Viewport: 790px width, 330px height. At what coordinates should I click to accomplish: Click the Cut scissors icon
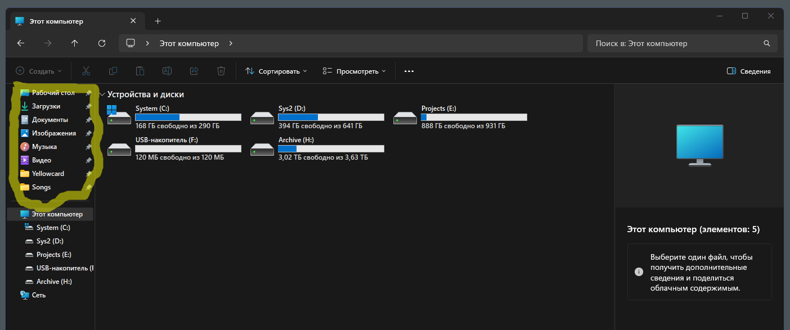coord(86,71)
